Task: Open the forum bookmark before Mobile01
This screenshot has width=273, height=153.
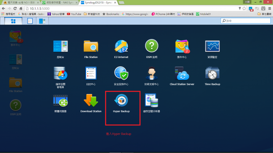Action: pyautogui.click(x=185, y=14)
